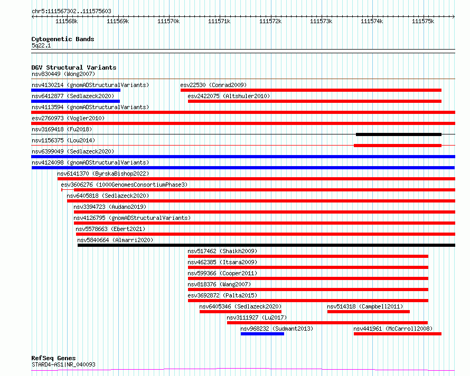Click the DGV Structural Variants track title

74,68
